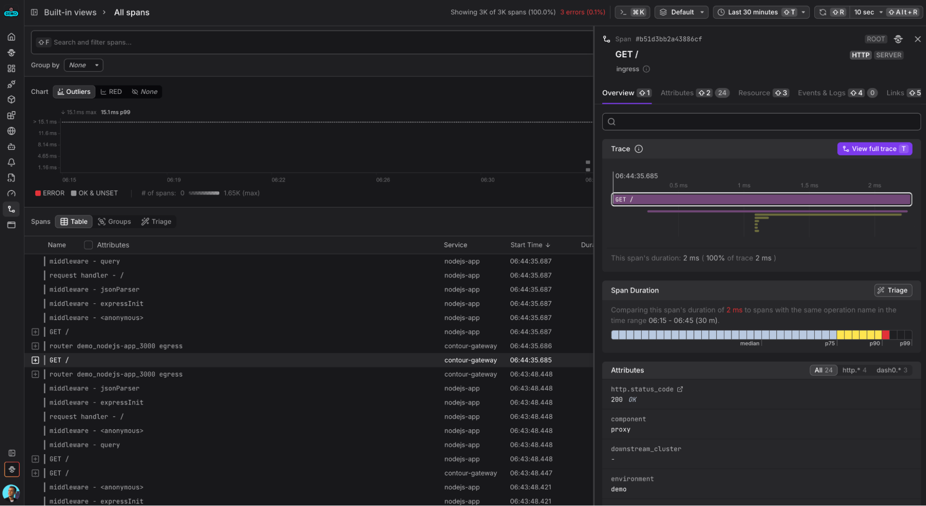Hide the chart by selecting None
The image size is (926, 506).
pyautogui.click(x=145, y=92)
